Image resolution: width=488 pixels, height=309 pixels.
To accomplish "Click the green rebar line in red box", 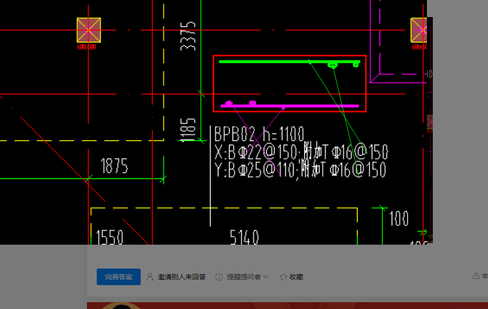I will [290, 62].
